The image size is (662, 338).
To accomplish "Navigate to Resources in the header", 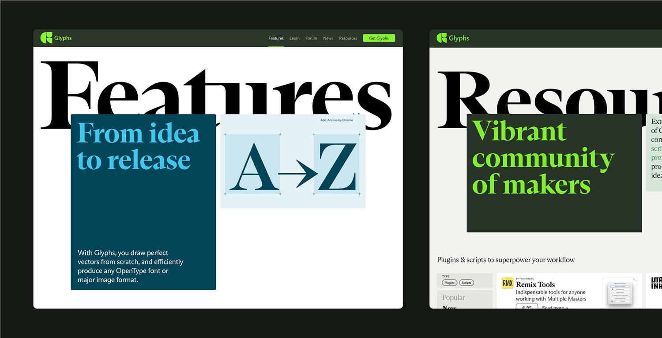I will point(348,38).
